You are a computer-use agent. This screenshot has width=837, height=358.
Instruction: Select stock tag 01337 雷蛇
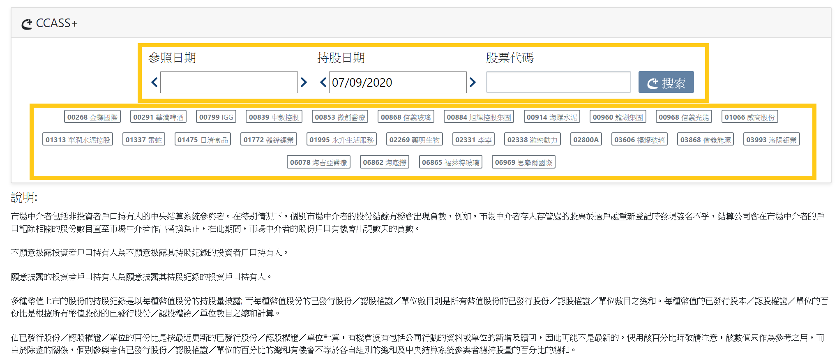(143, 140)
